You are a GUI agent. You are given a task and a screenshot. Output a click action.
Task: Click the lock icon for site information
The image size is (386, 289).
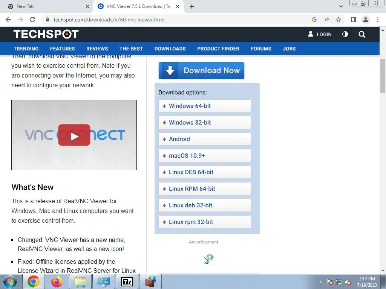tap(47, 20)
